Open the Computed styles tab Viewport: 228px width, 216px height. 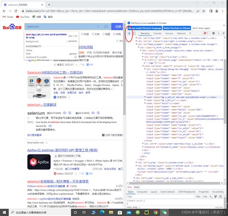click(x=142, y=192)
